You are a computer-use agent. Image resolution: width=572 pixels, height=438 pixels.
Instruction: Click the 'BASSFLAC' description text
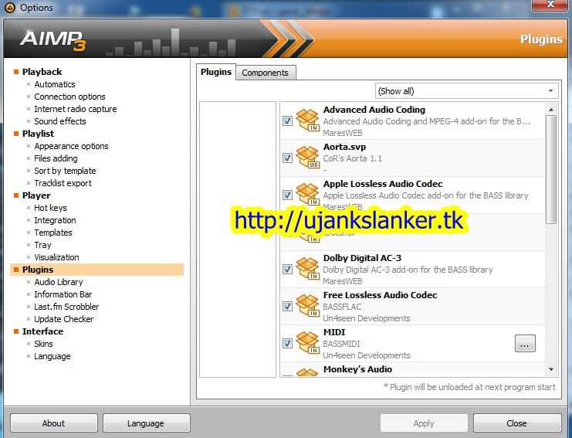342,307
